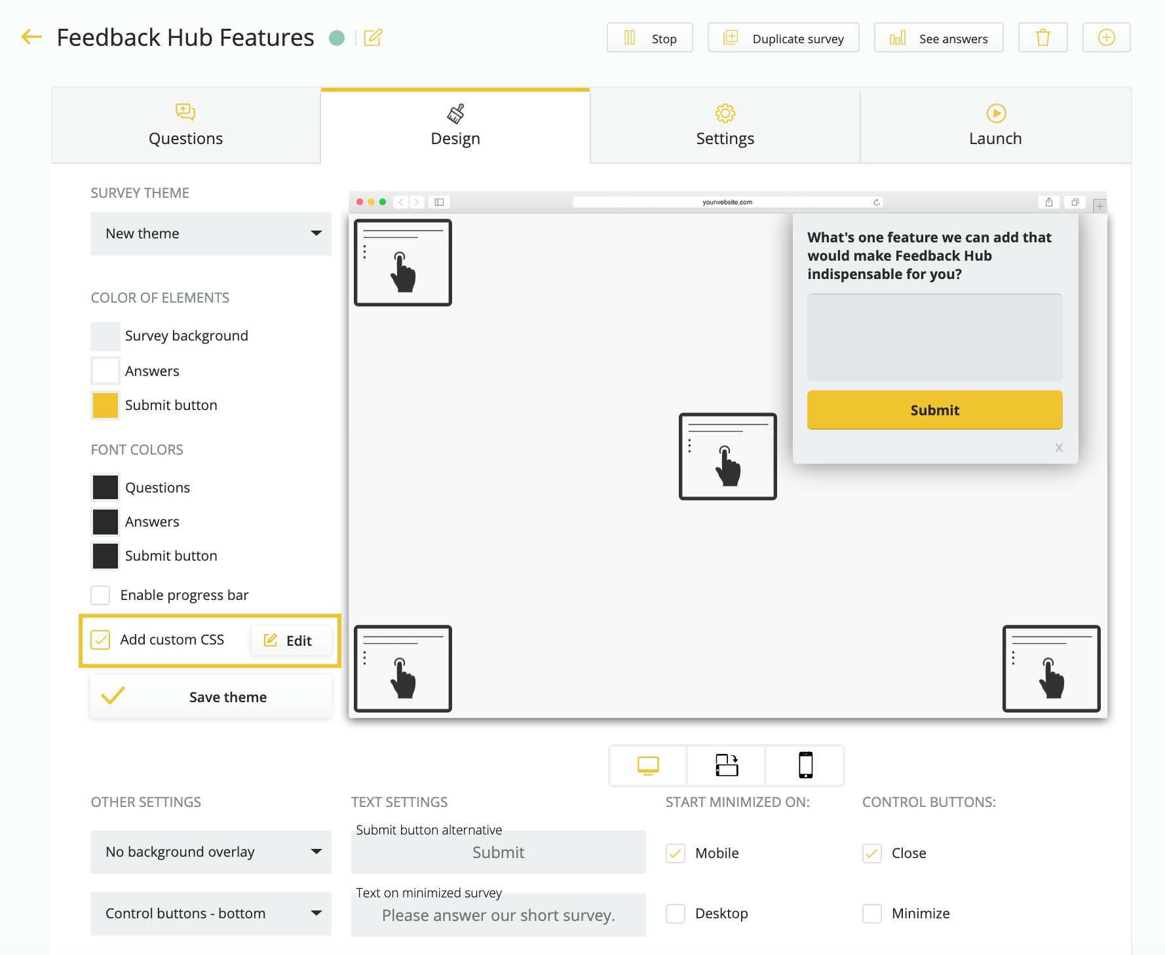
Task: Toggle Desktop start minimized checkbox
Action: (x=676, y=914)
